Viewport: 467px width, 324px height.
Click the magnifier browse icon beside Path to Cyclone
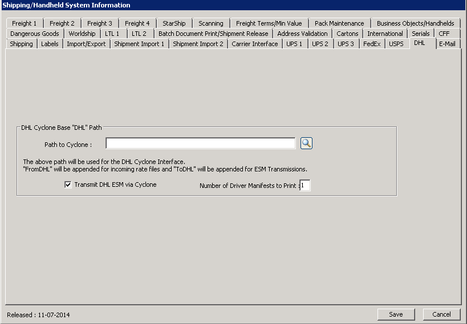[x=306, y=143]
